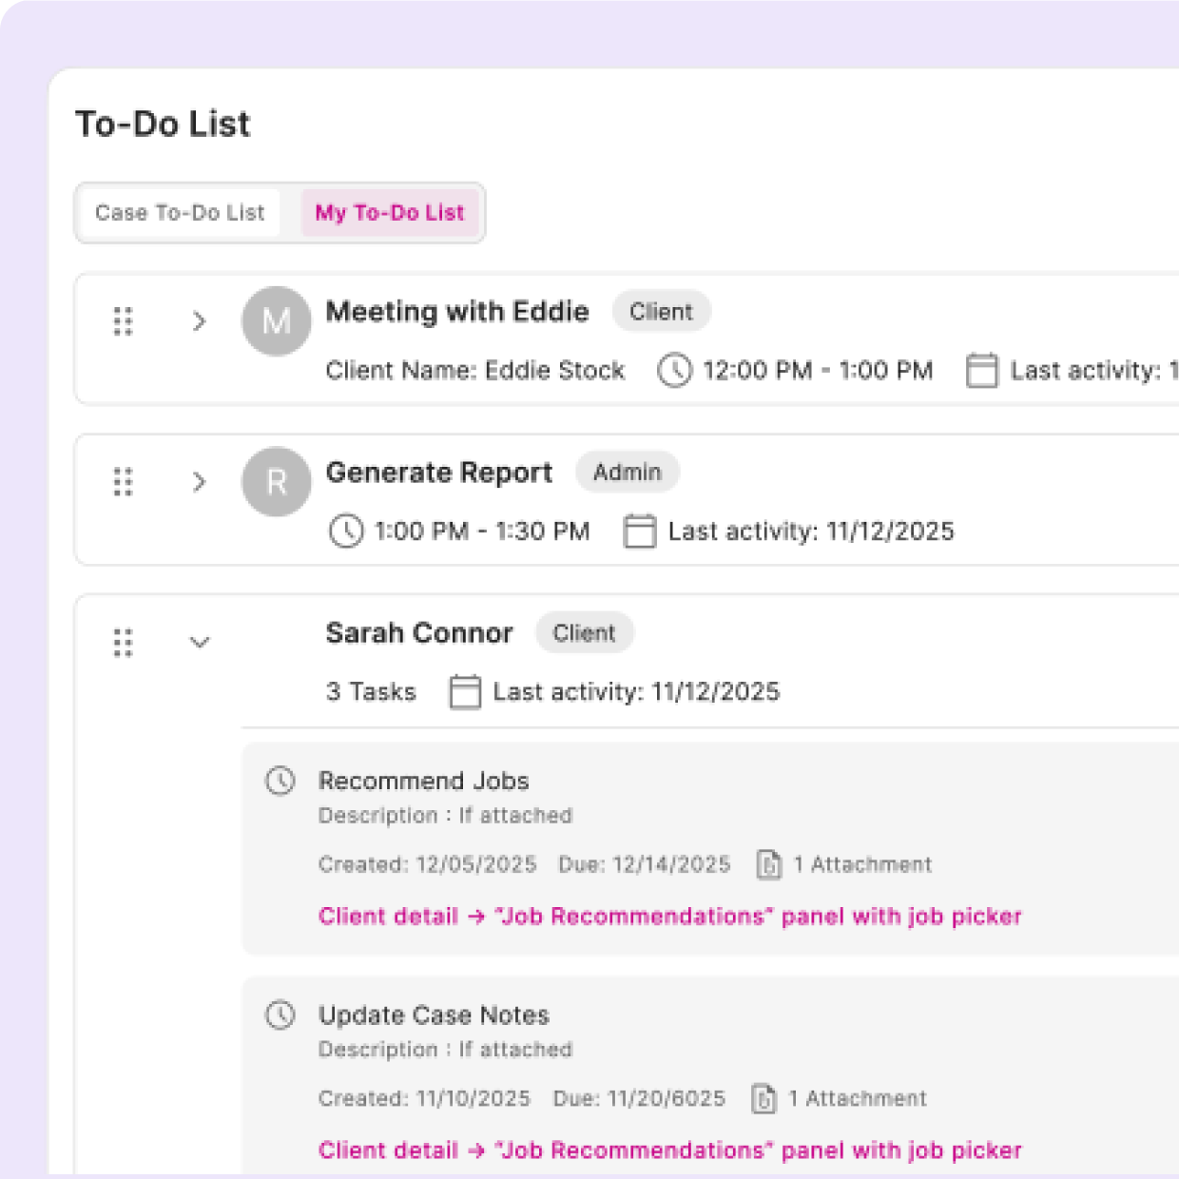This screenshot has width=1179, height=1179.
Task: Click the Client badge beside Meeting with Eddie
Action: point(662,311)
